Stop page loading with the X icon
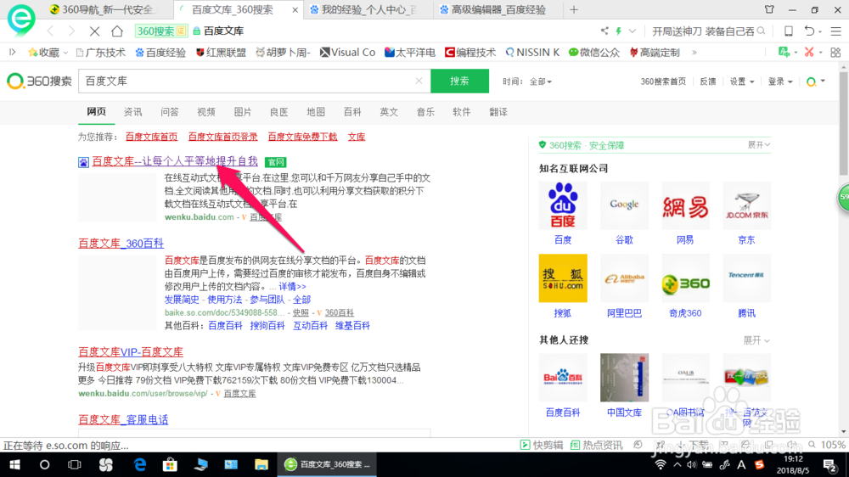The height and width of the screenshot is (477, 849). click(x=94, y=31)
